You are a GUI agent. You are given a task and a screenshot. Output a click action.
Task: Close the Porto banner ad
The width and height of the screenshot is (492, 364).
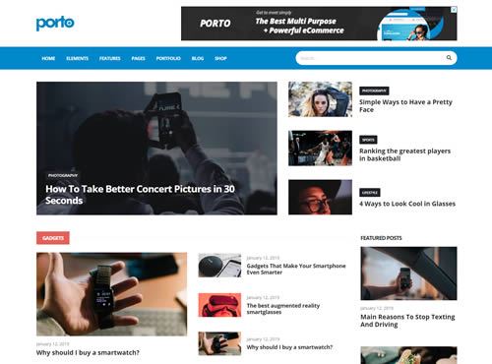point(454,10)
